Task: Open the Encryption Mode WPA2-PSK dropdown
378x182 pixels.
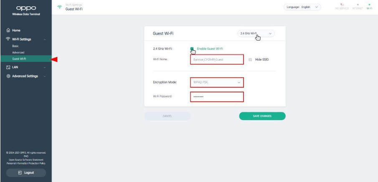Action: [x=216, y=82]
